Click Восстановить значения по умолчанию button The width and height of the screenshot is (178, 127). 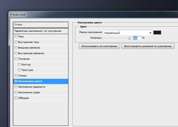(x=148, y=46)
